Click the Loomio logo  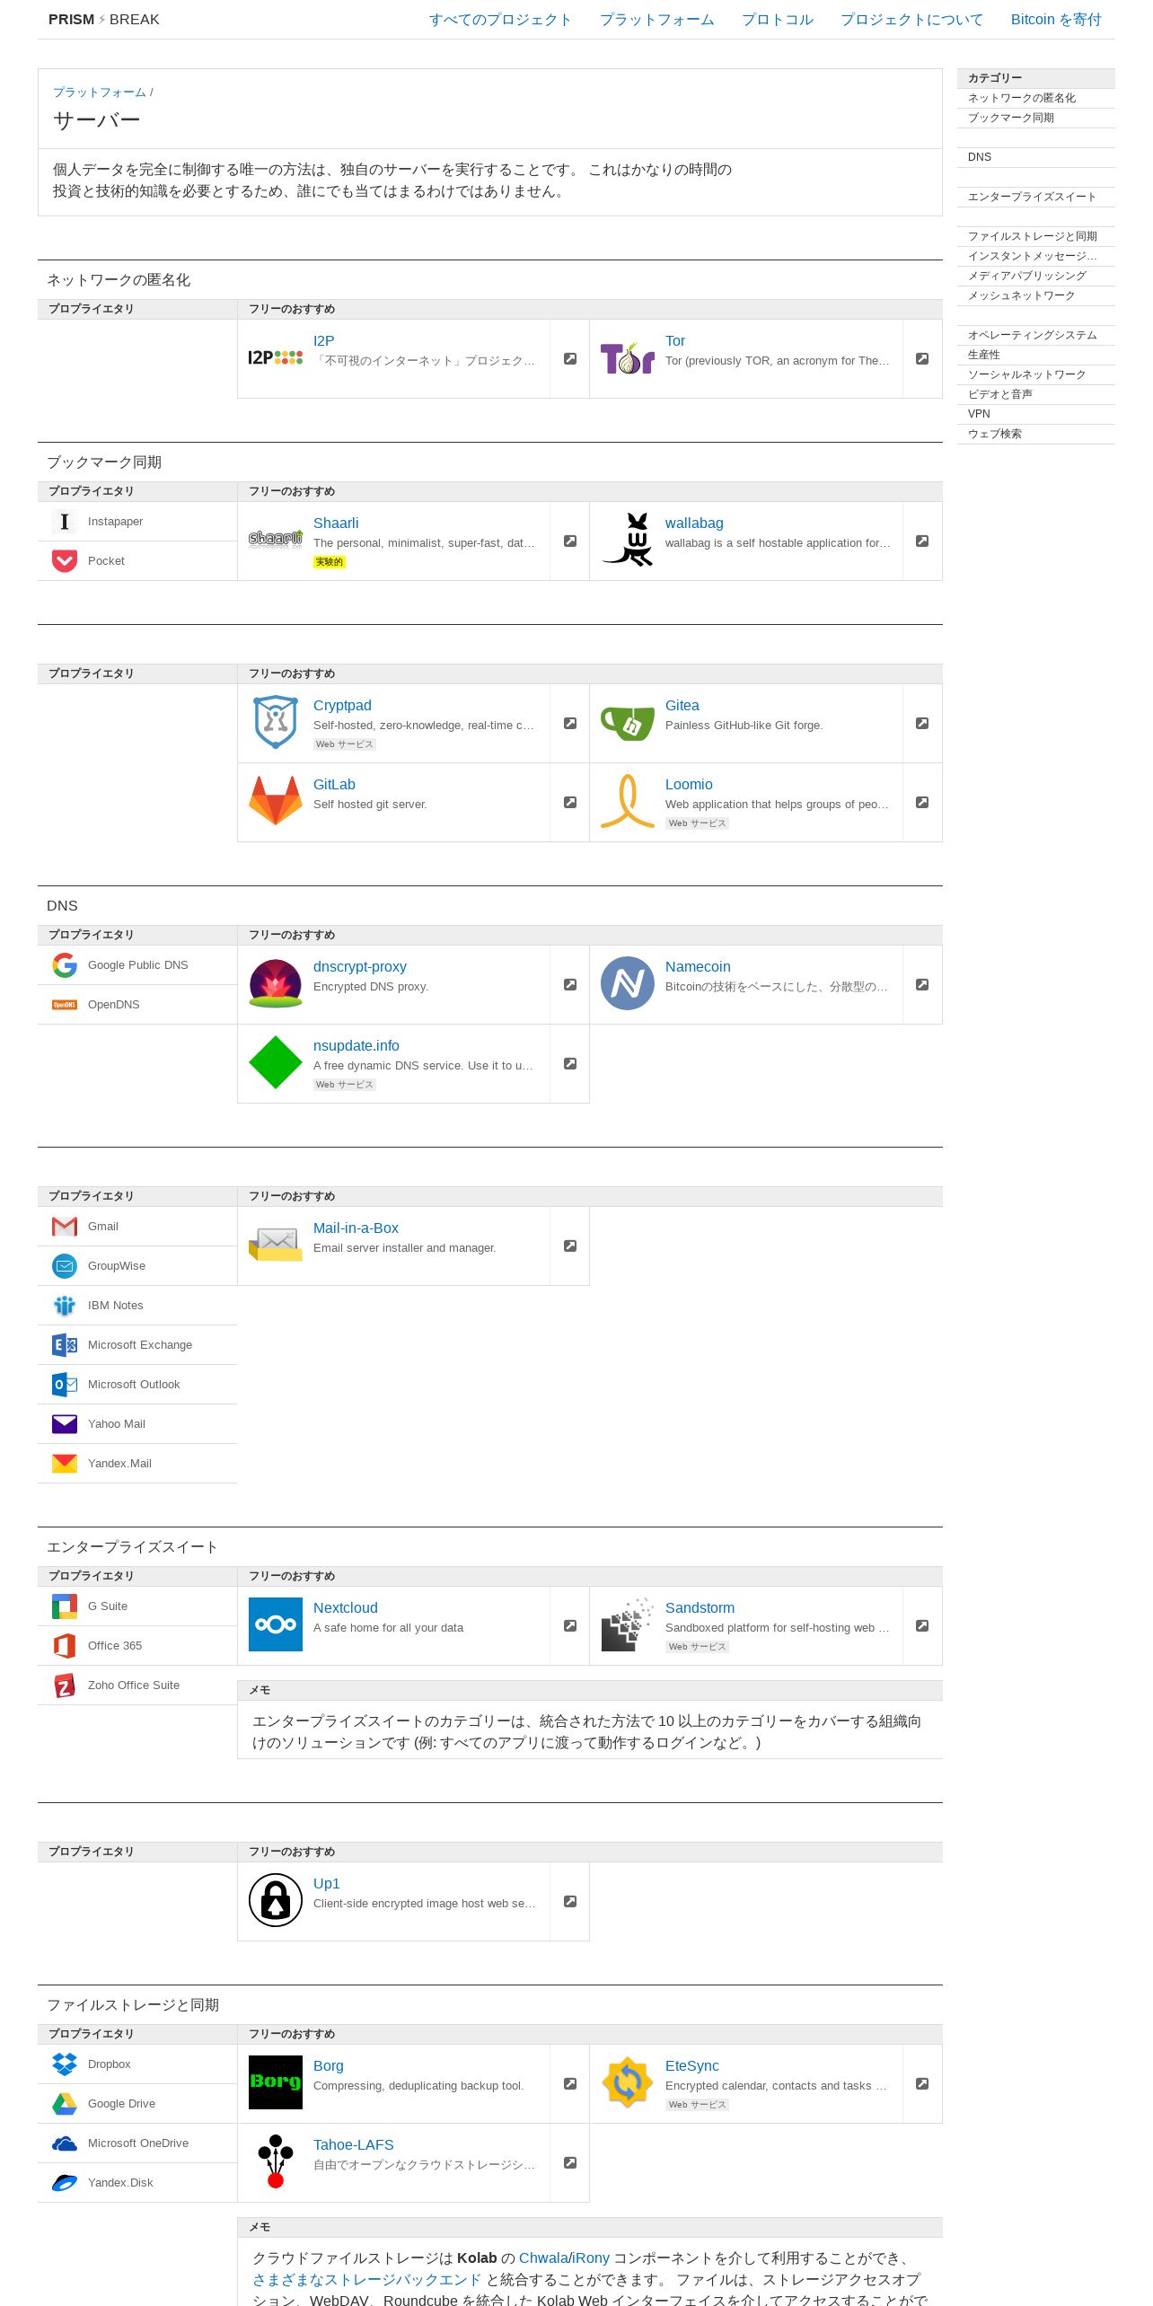627,801
